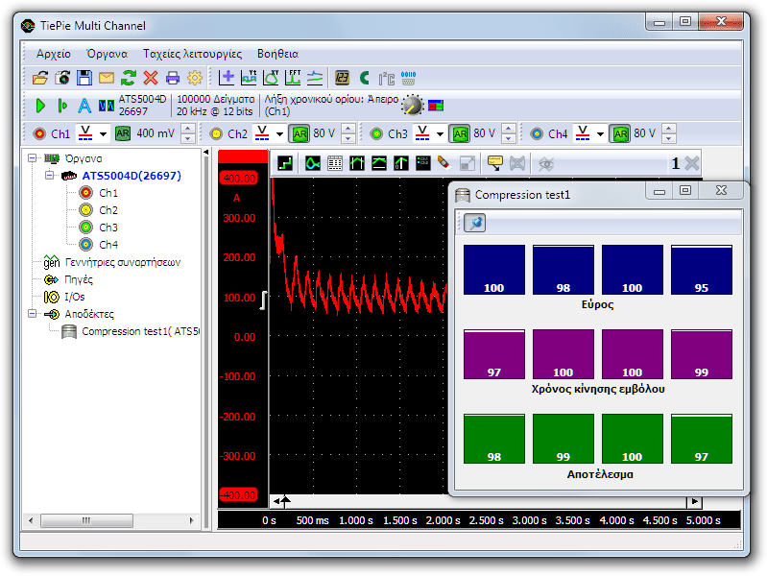Screen dimensions: 767x576
Task: Open the 123 meter display icon
Action: click(342, 78)
